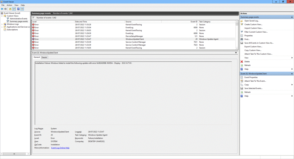Viewport: 294px width, 159px height.
Task: Click the Open Saved Log folder icon
Action: pyautogui.click(x=242, y=21)
